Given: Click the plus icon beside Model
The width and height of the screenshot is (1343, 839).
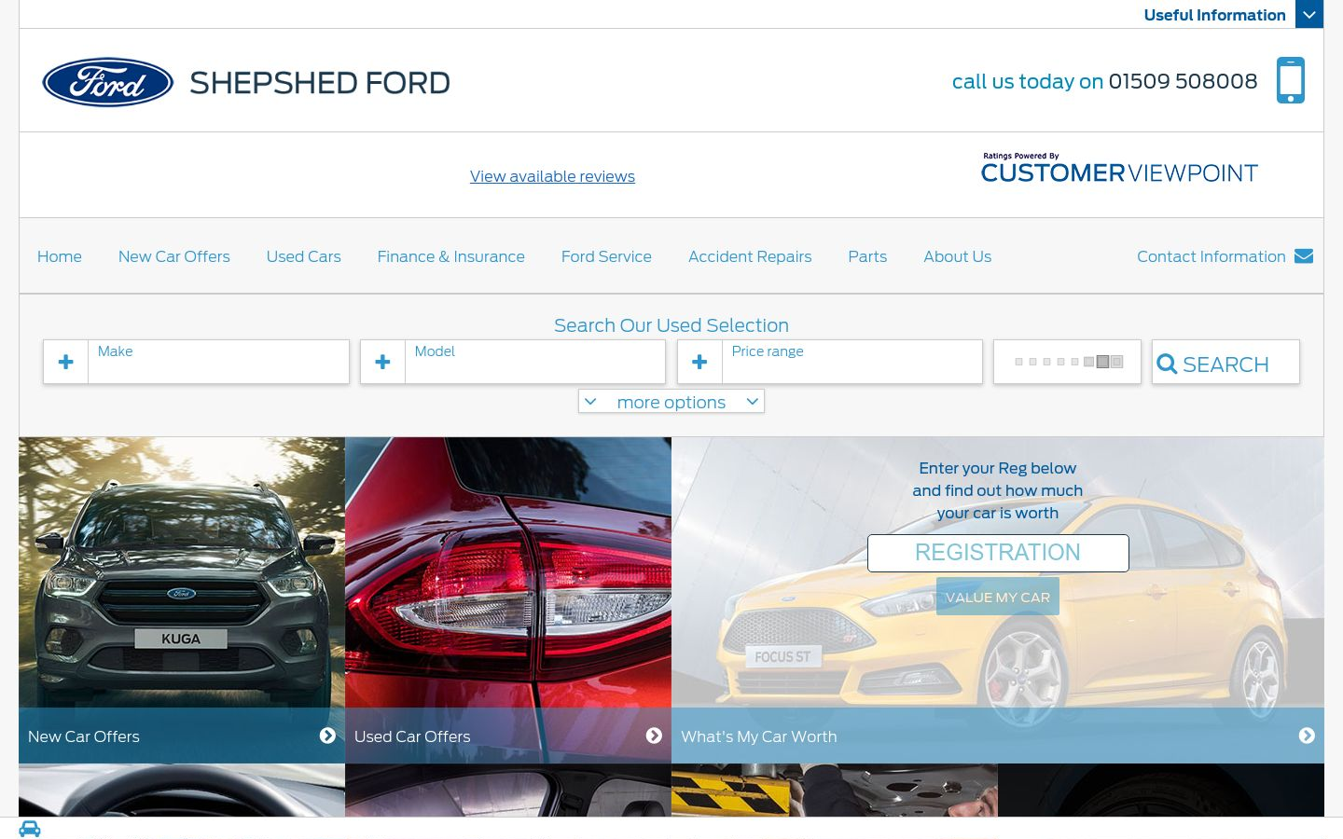Looking at the screenshot, I should pyautogui.click(x=383, y=362).
